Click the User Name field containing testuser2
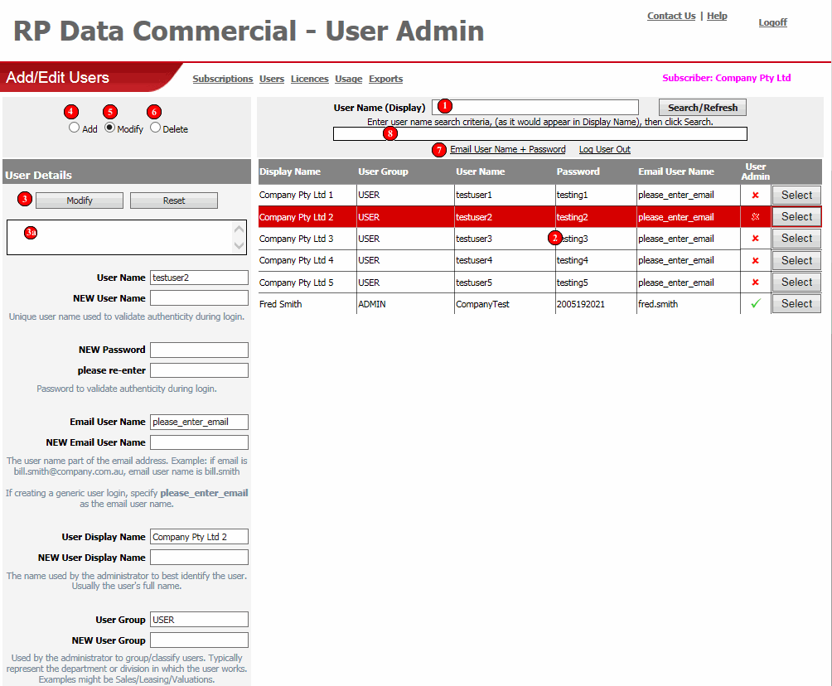 (x=199, y=278)
